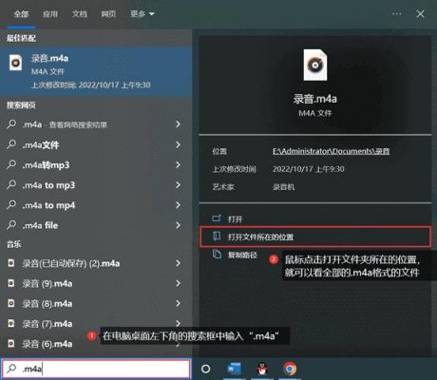
Task: Switch to the 网页 tab
Action: click(108, 14)
